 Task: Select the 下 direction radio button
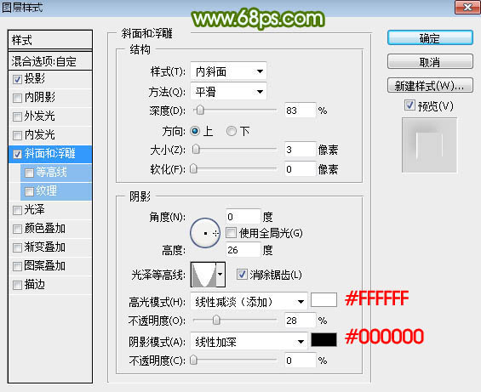232,131
